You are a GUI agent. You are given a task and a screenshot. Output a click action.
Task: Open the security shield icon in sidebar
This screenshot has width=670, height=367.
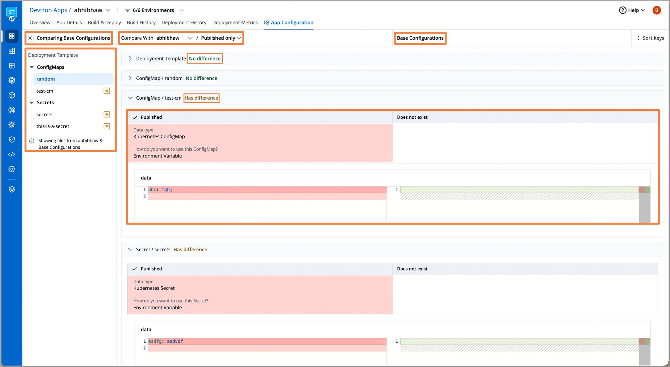[x=12, y=139]
